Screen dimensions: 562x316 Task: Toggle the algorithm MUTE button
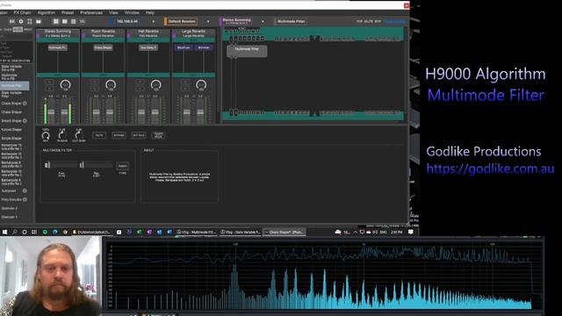(99, 135)
